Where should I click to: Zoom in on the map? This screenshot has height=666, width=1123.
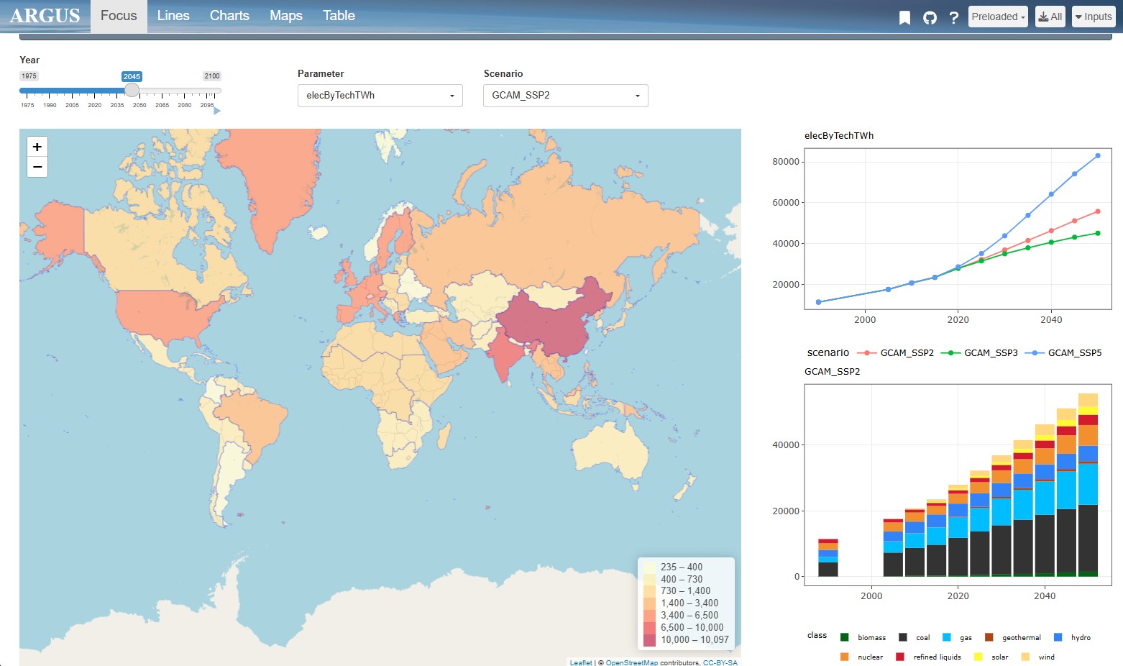pyautogui.click(x=37, y=147)
